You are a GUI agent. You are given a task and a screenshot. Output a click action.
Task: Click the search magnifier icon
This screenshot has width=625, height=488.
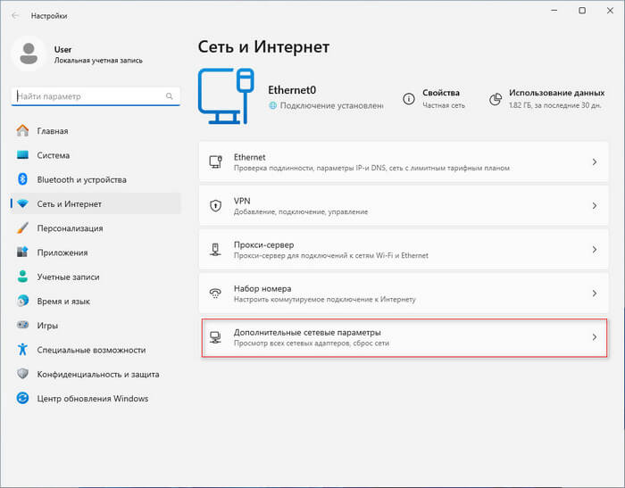(x=170, y=95)
